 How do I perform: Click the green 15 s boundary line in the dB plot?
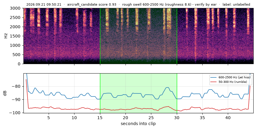point(100,93)
